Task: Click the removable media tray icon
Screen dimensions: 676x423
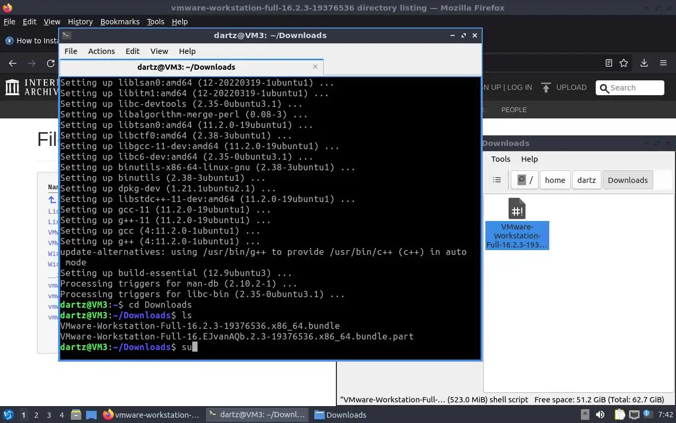Action: [x=585, y=415]
